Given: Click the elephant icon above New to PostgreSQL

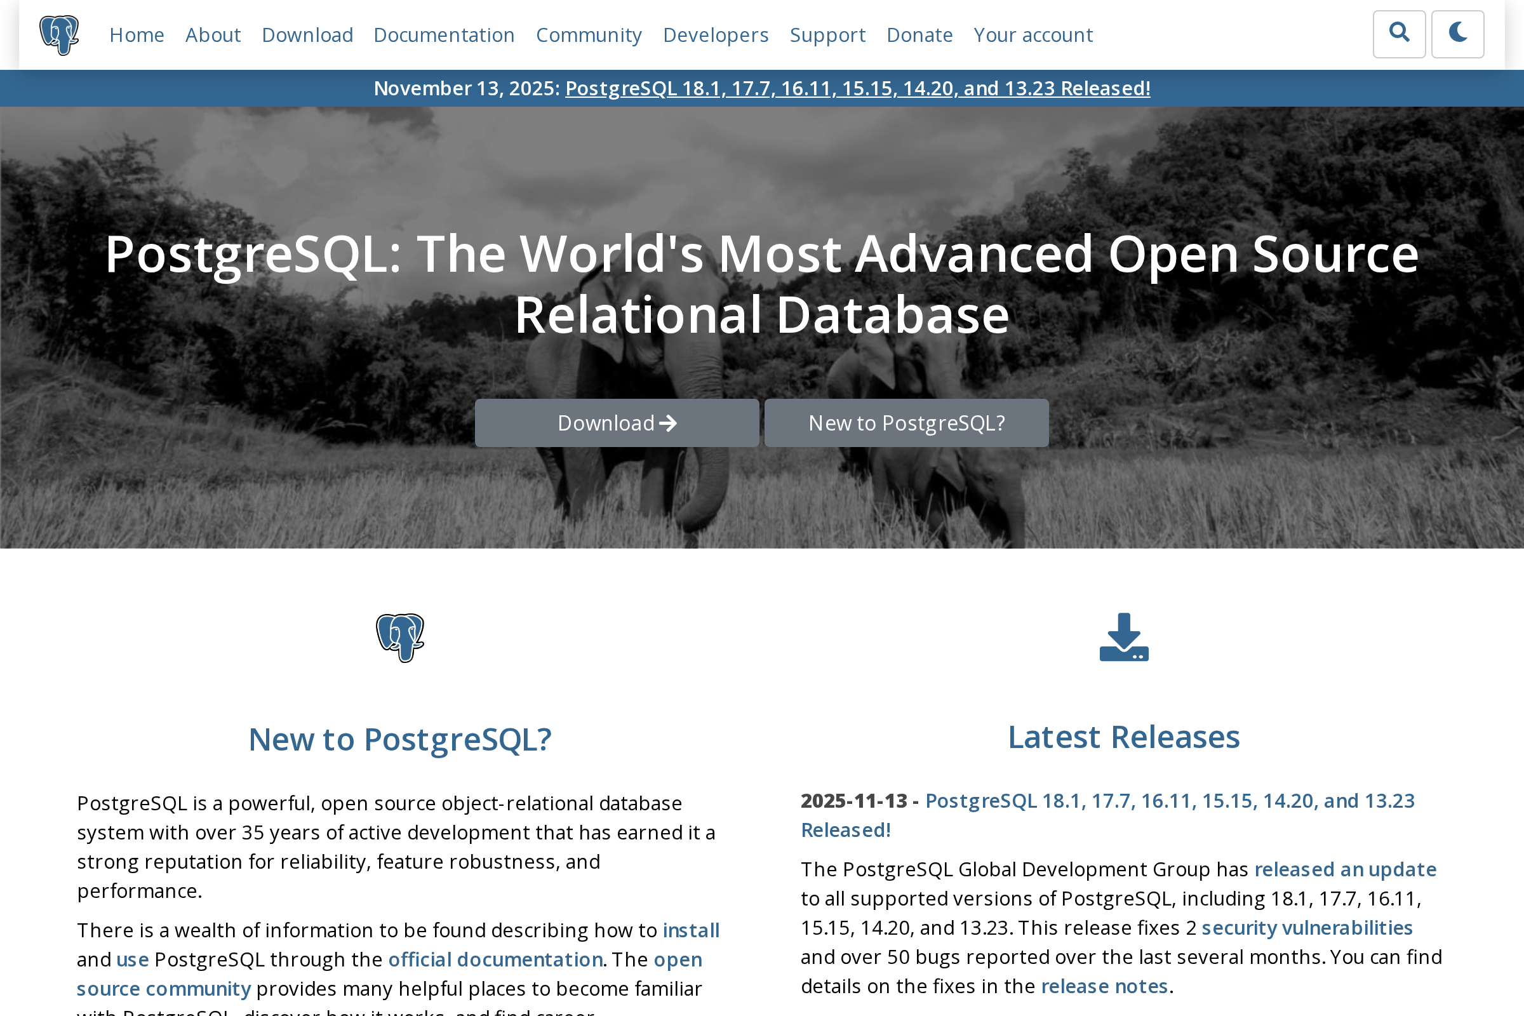Looking at the screenshot, I should [x=400, y=638].
